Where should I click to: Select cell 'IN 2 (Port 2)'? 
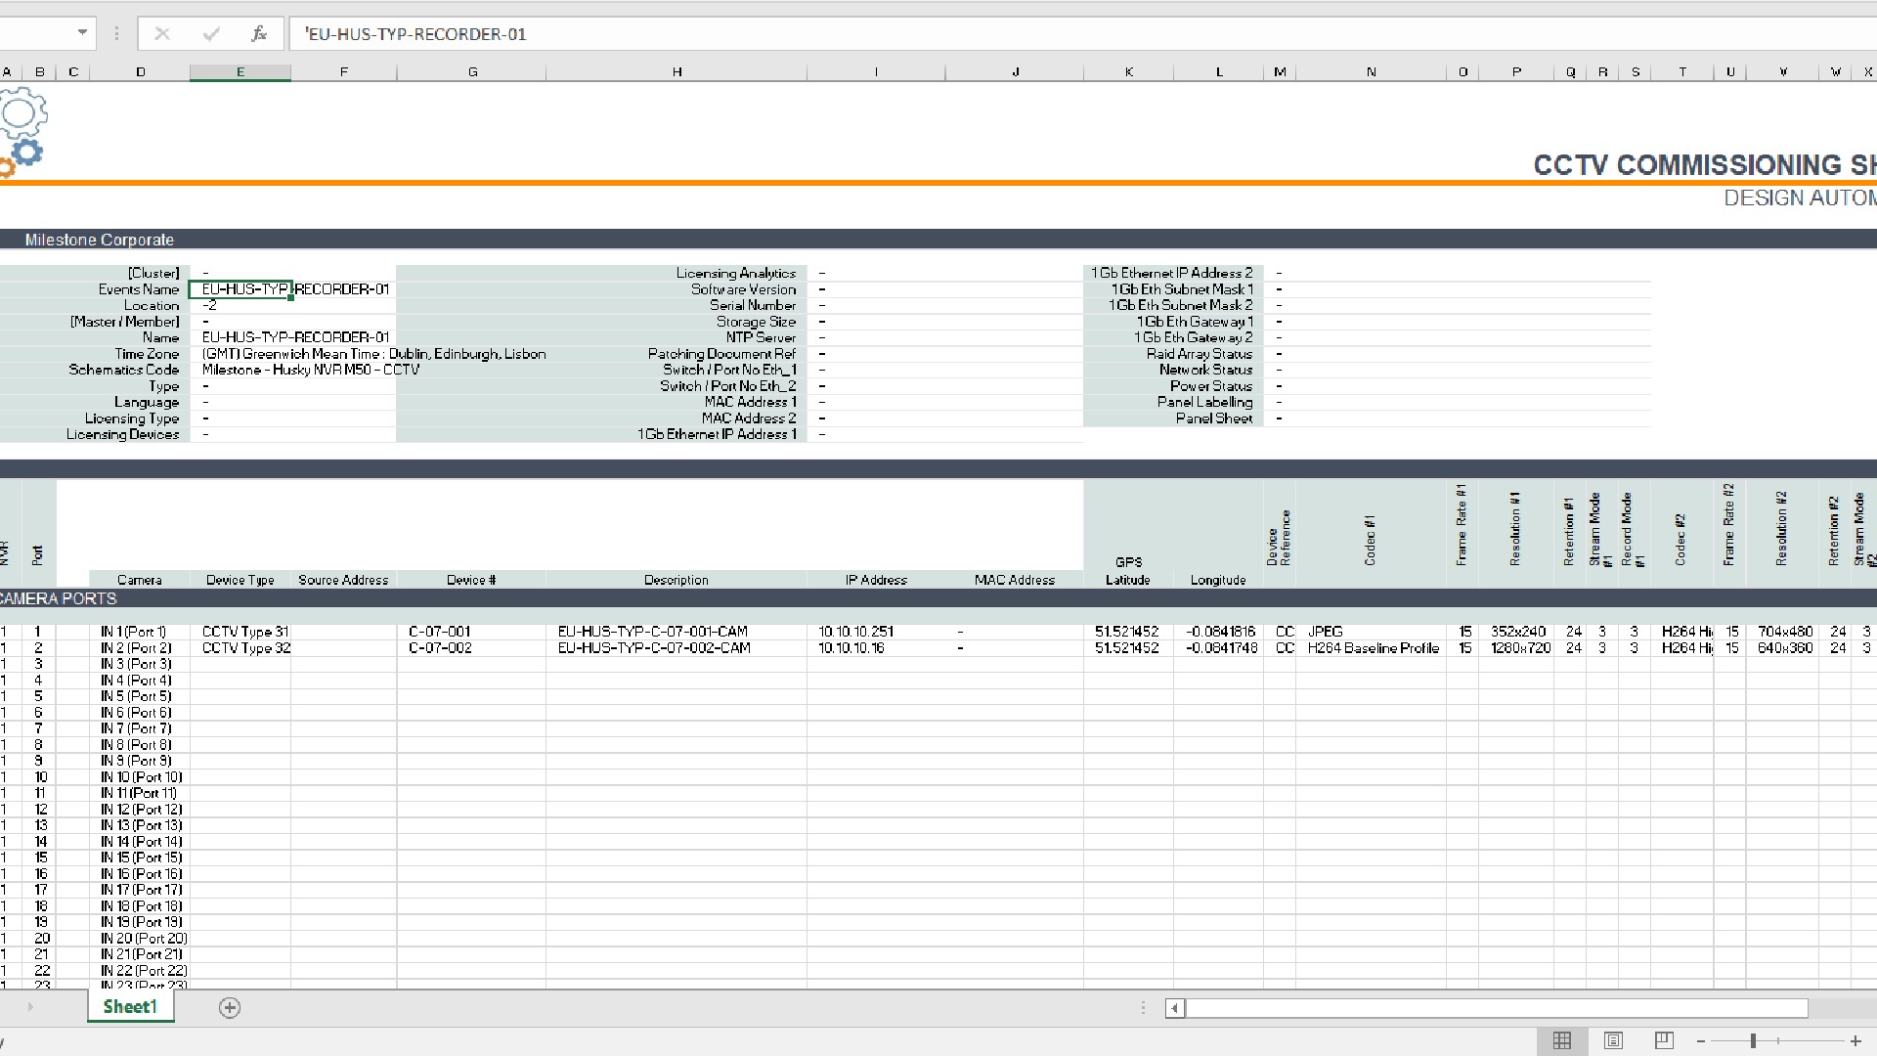tap(140, 648)
